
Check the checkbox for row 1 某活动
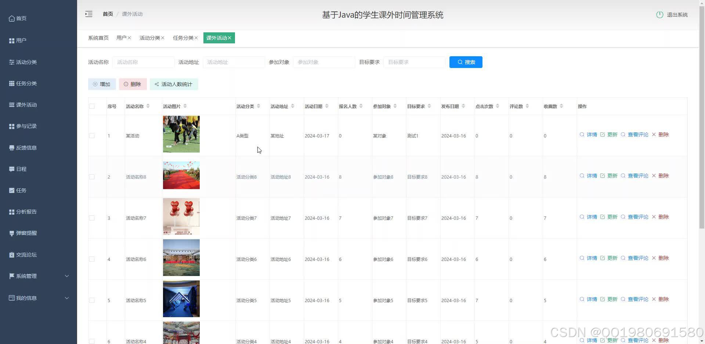[92, 135]
